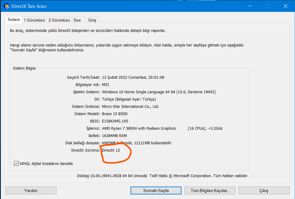
Task: Open the Giriş tab
Action: click(x=92, y=20)
